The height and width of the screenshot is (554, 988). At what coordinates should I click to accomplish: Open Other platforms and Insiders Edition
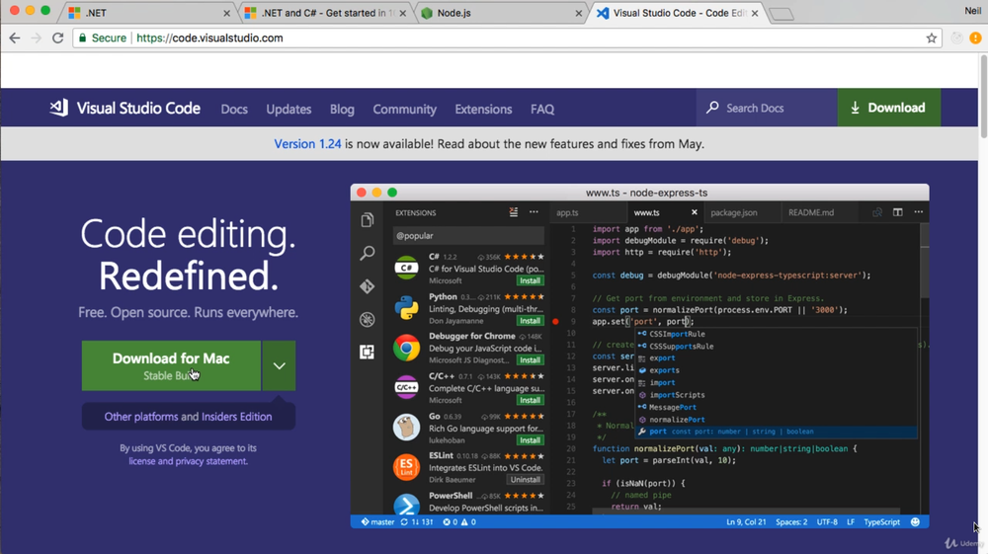(189, 417)
